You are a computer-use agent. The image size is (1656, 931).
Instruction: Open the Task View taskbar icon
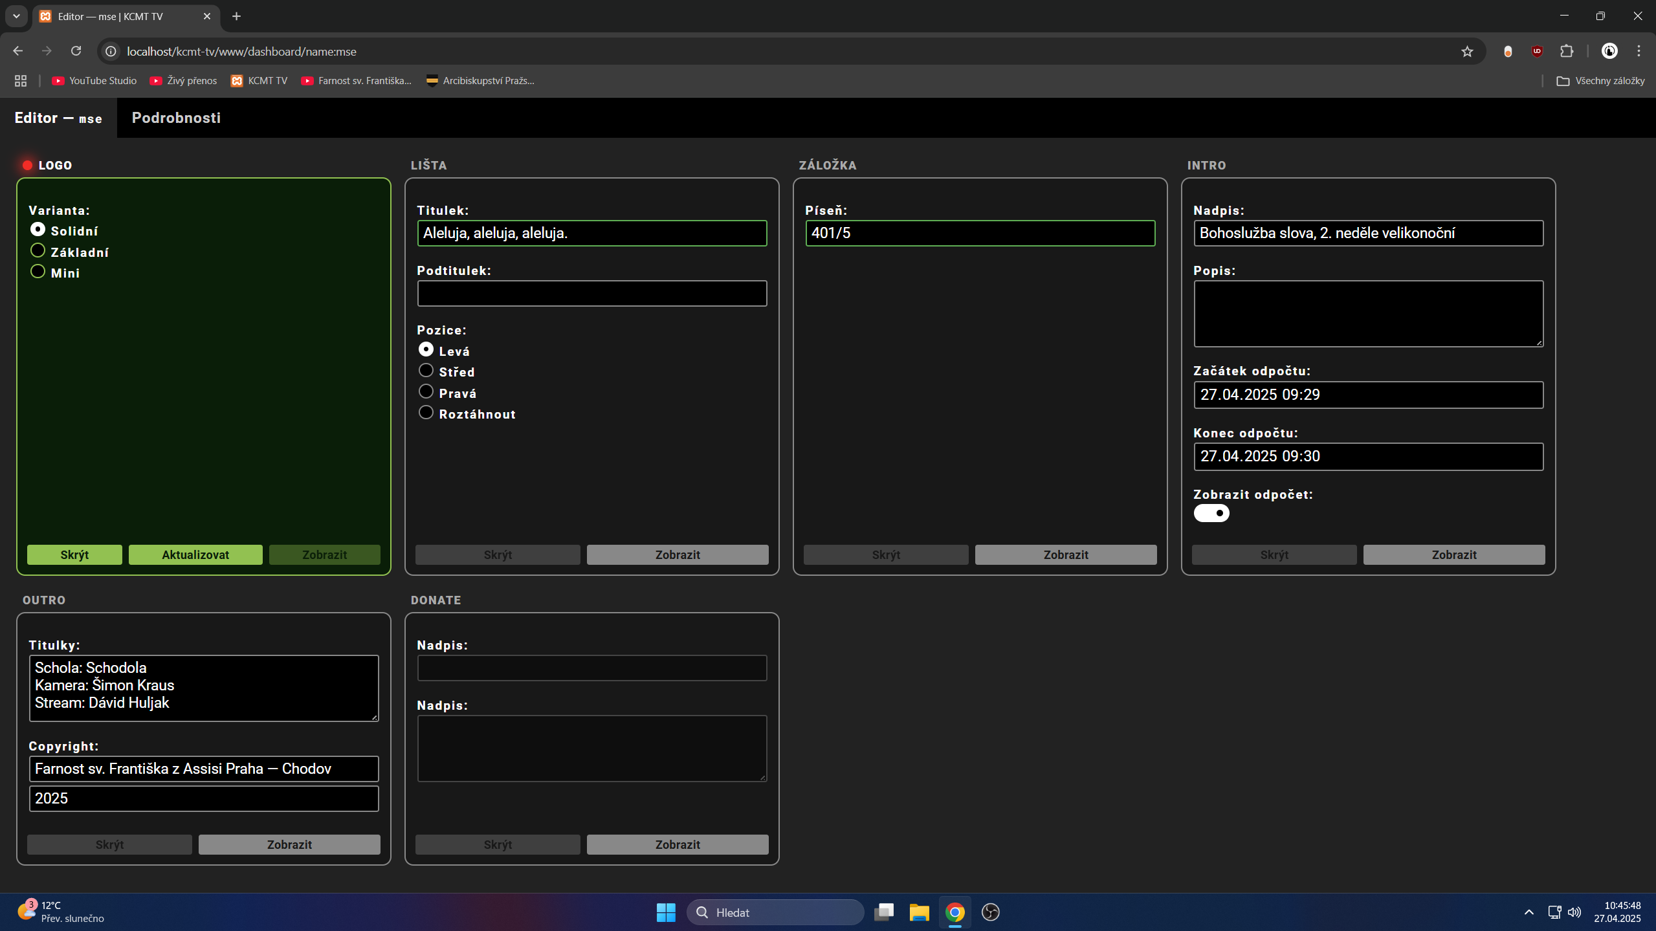[x=884, y=912]
